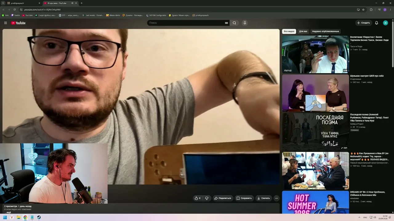The image size is (394, 221).
Task: Reload the page in Chrome
Action: (x=14, y=10)
